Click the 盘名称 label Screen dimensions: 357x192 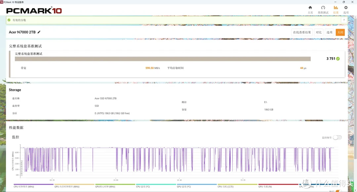16,98
